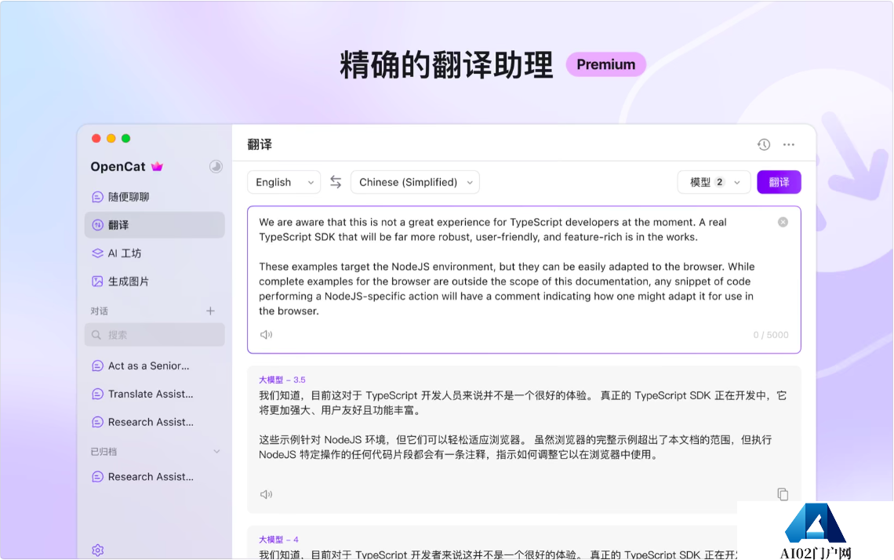Click the 翻译 page title in header

[260, 145]
